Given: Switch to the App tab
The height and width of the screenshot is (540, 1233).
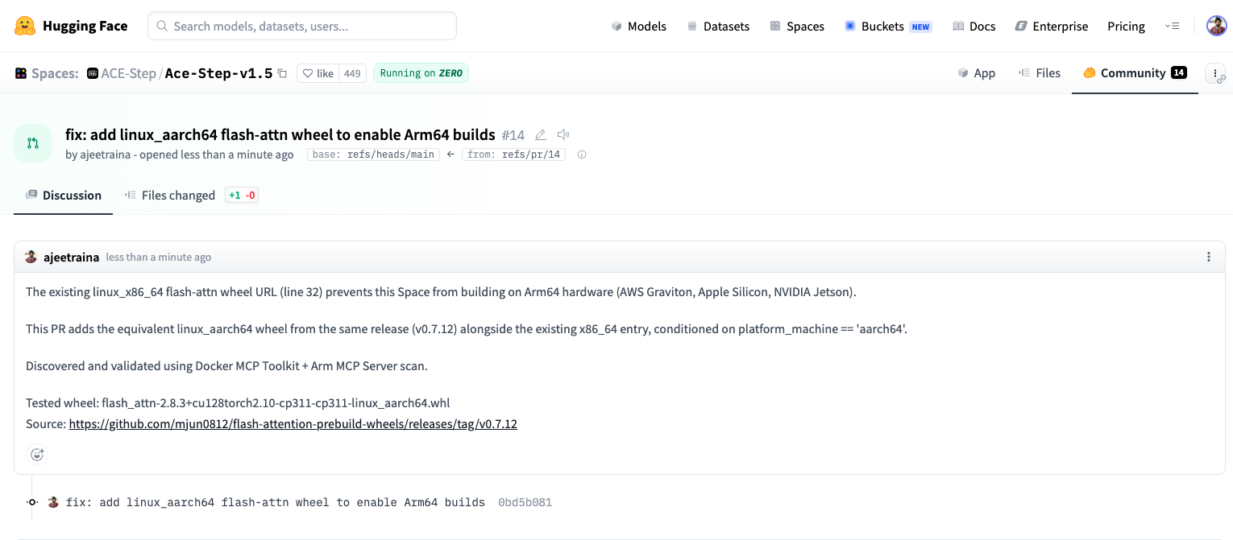Looking at the screenshot, I should pyautogui.click(x=977, y=72).
